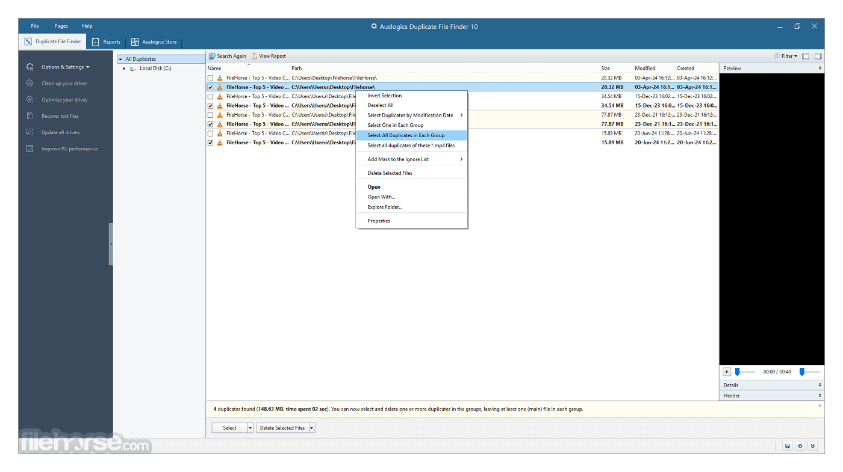Tick the unchecked 20.32 MB file checkbox
This screenshot has height=472, width=843.
pyautogui.click(x=211, y=78)
